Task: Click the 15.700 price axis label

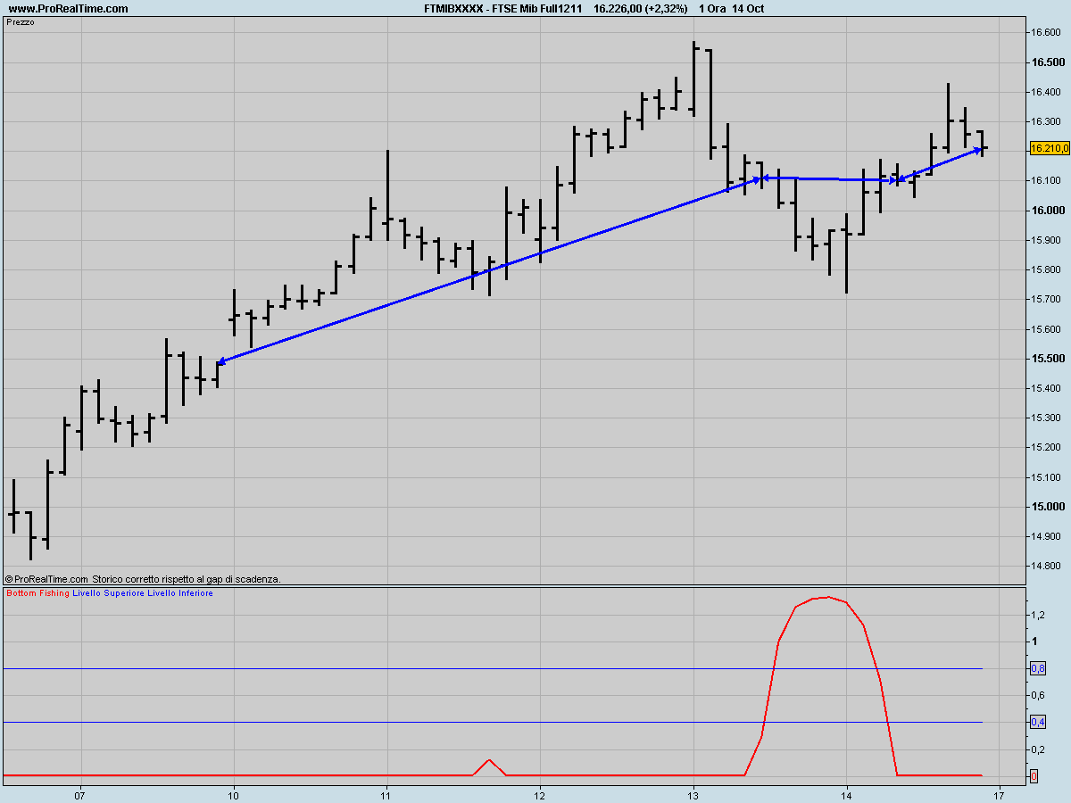Action: pyautogui.click(x=1048, y=299)
